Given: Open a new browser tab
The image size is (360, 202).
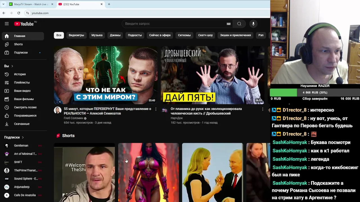Looking at the screenshot, I should point(109,4).
